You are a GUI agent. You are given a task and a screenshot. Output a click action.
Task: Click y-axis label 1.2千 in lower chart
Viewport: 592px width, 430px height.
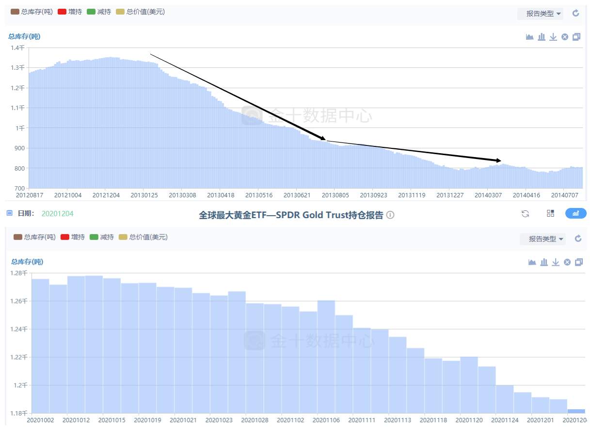coord(21,385)
